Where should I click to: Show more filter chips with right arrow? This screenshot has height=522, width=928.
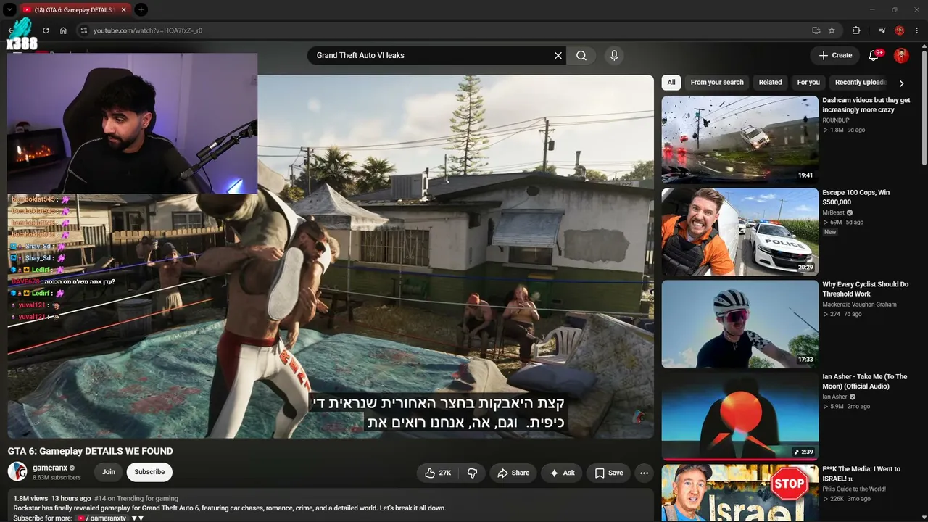pyautogui.click(x=901, y=83)
